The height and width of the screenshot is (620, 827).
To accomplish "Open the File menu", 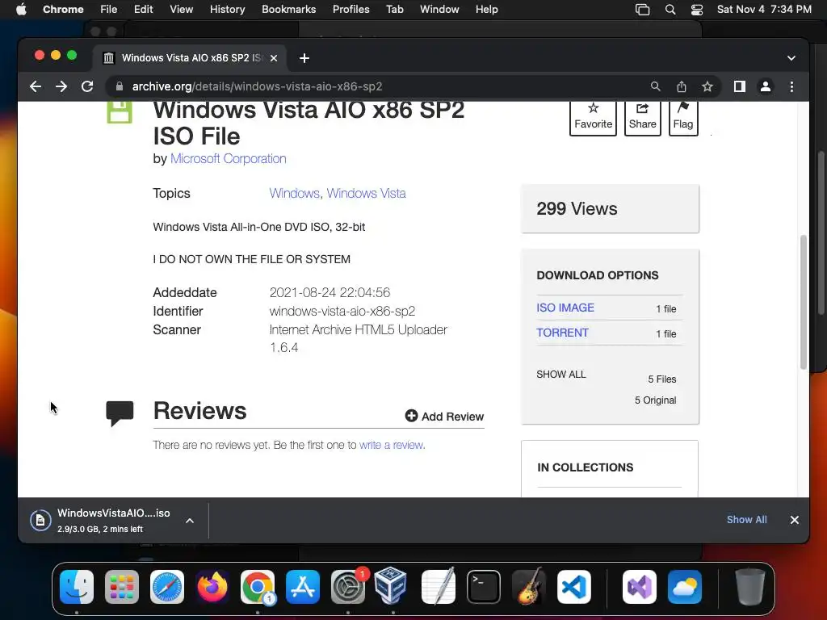I will click(109, 10).
